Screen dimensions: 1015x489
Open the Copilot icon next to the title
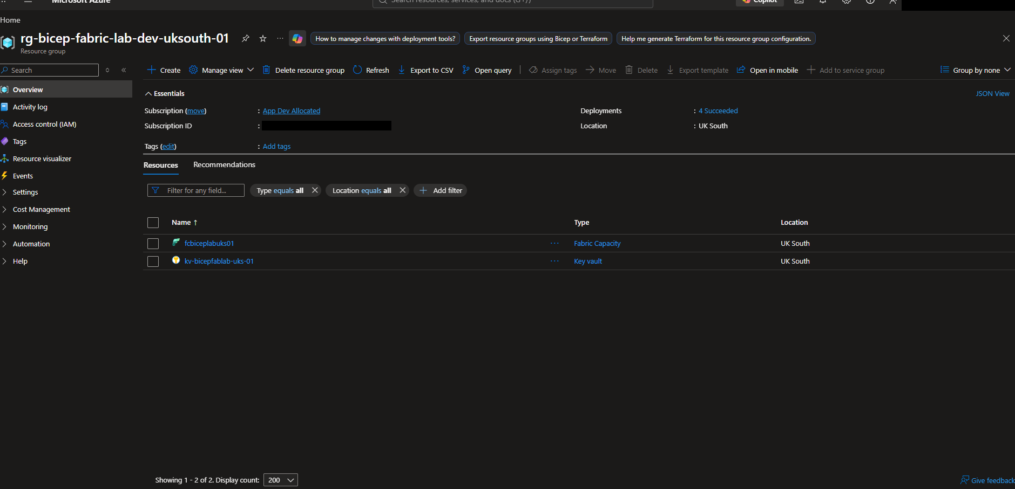tap(297, 38)
